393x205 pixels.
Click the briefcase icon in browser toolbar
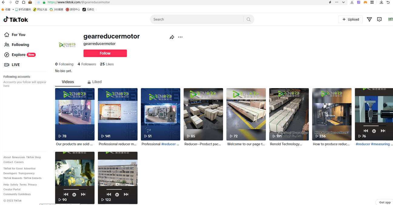tap(30, 2)
